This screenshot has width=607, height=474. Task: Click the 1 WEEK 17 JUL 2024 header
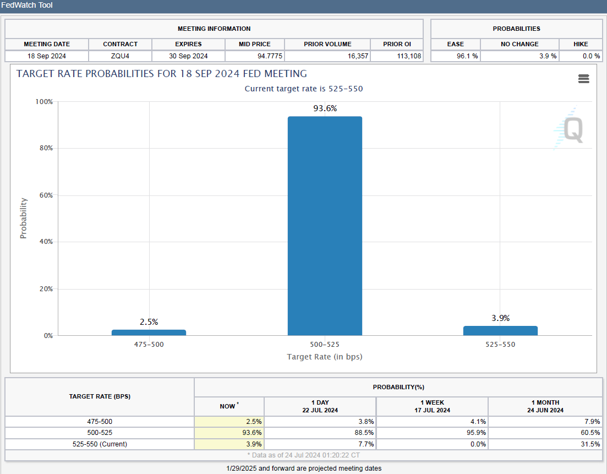click(x=432, y=406)
